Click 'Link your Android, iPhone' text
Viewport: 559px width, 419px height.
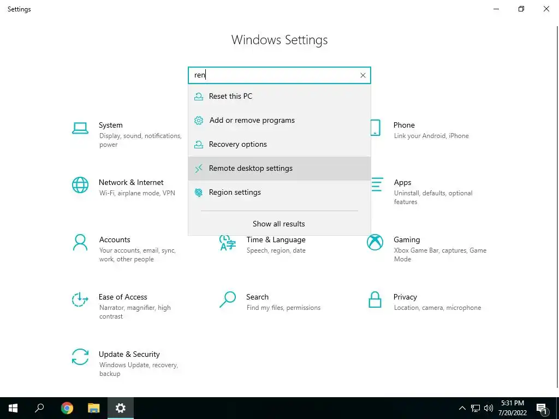431,136
